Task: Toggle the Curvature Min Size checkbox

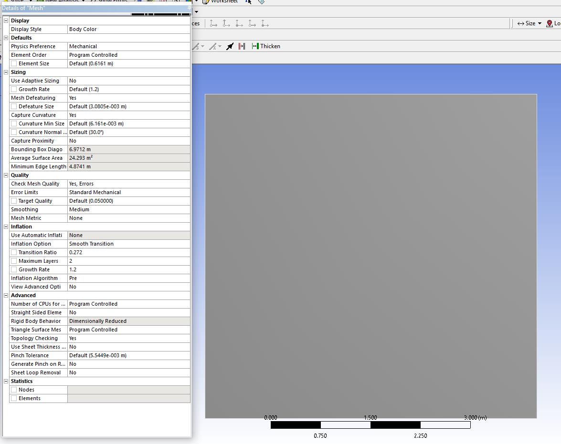Action: pos(14,124)
